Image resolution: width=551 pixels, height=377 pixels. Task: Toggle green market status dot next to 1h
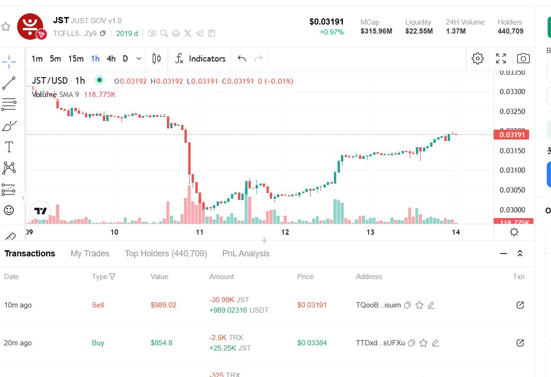(100, 80)
